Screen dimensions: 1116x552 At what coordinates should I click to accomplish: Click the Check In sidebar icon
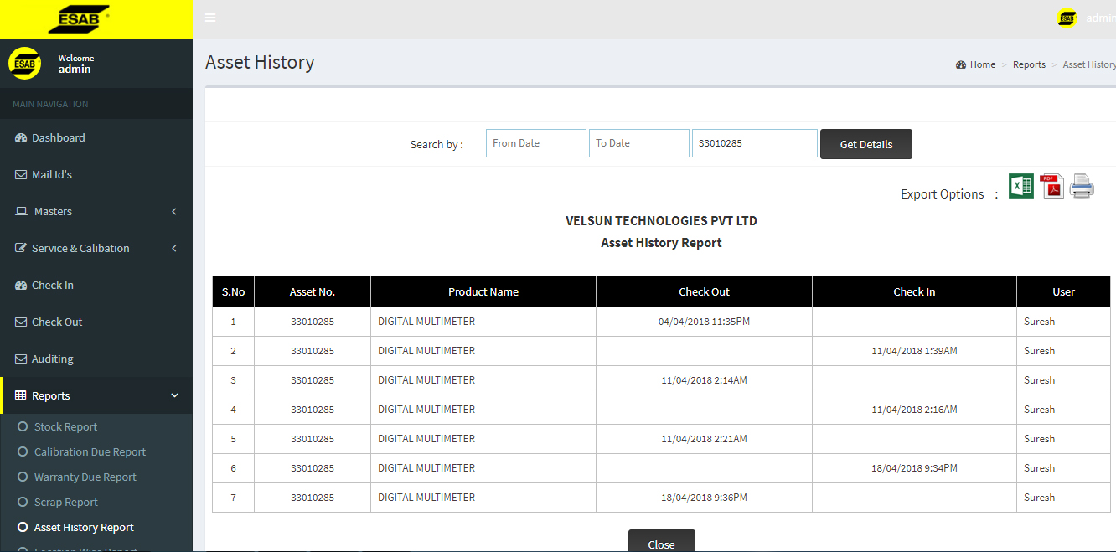(21, 286)
